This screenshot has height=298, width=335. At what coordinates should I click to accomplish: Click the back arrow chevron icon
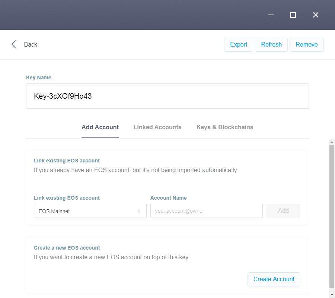pos(14,44)
